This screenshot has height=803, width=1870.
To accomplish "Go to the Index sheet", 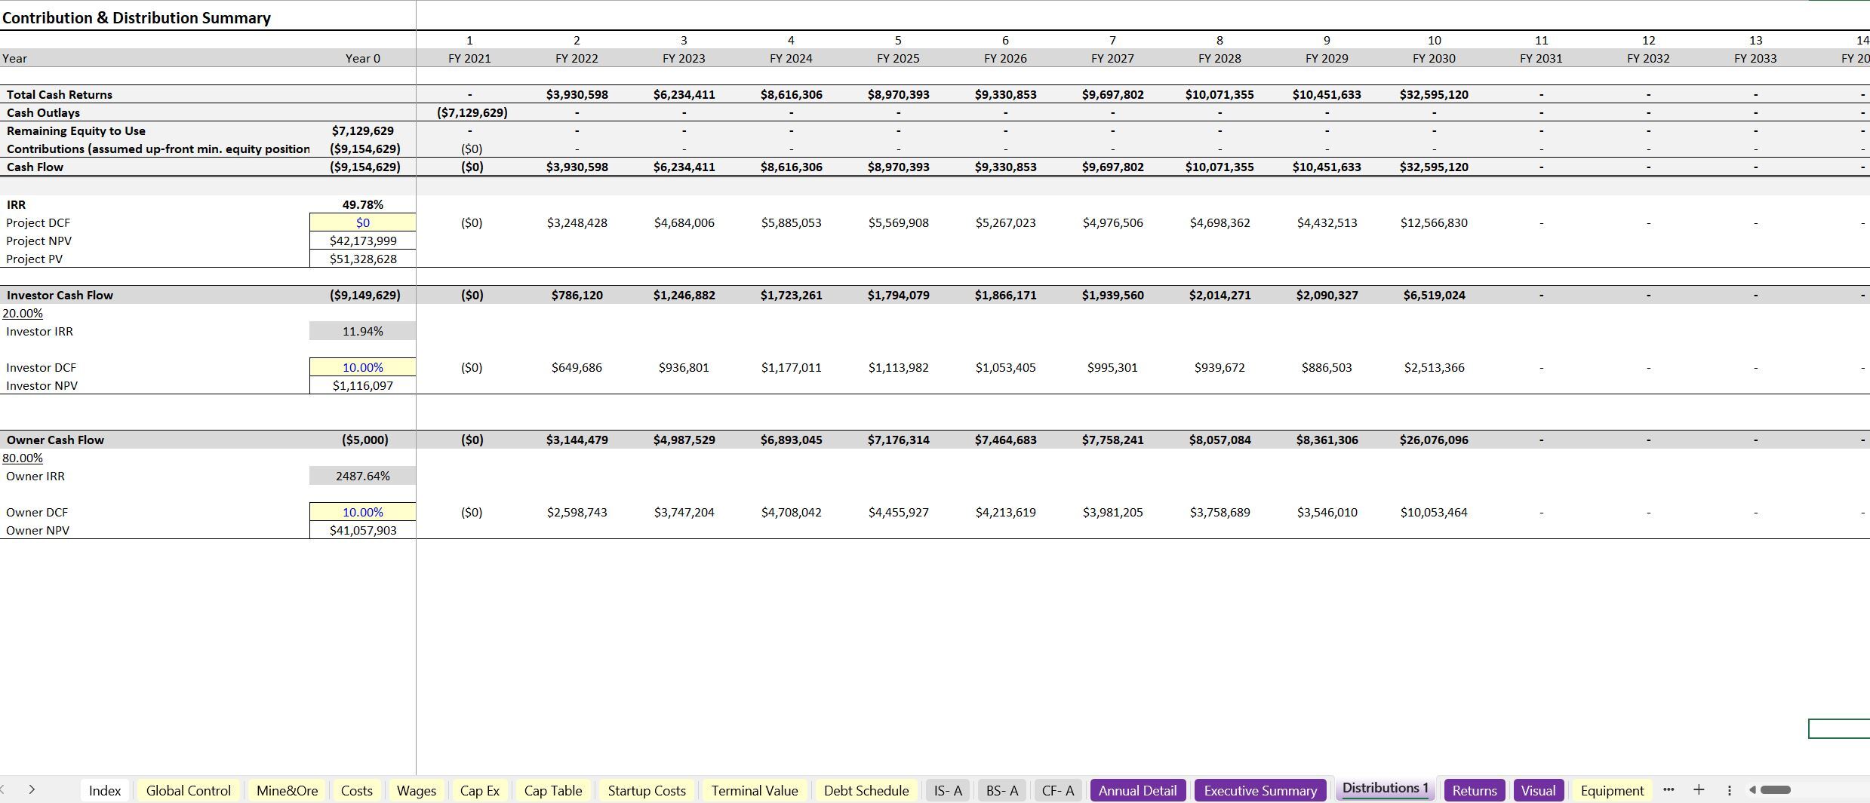I will tap(105, 790).
